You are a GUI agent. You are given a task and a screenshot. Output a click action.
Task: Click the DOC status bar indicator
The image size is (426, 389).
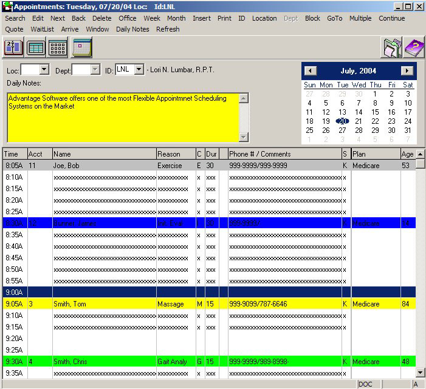[369, 384]
